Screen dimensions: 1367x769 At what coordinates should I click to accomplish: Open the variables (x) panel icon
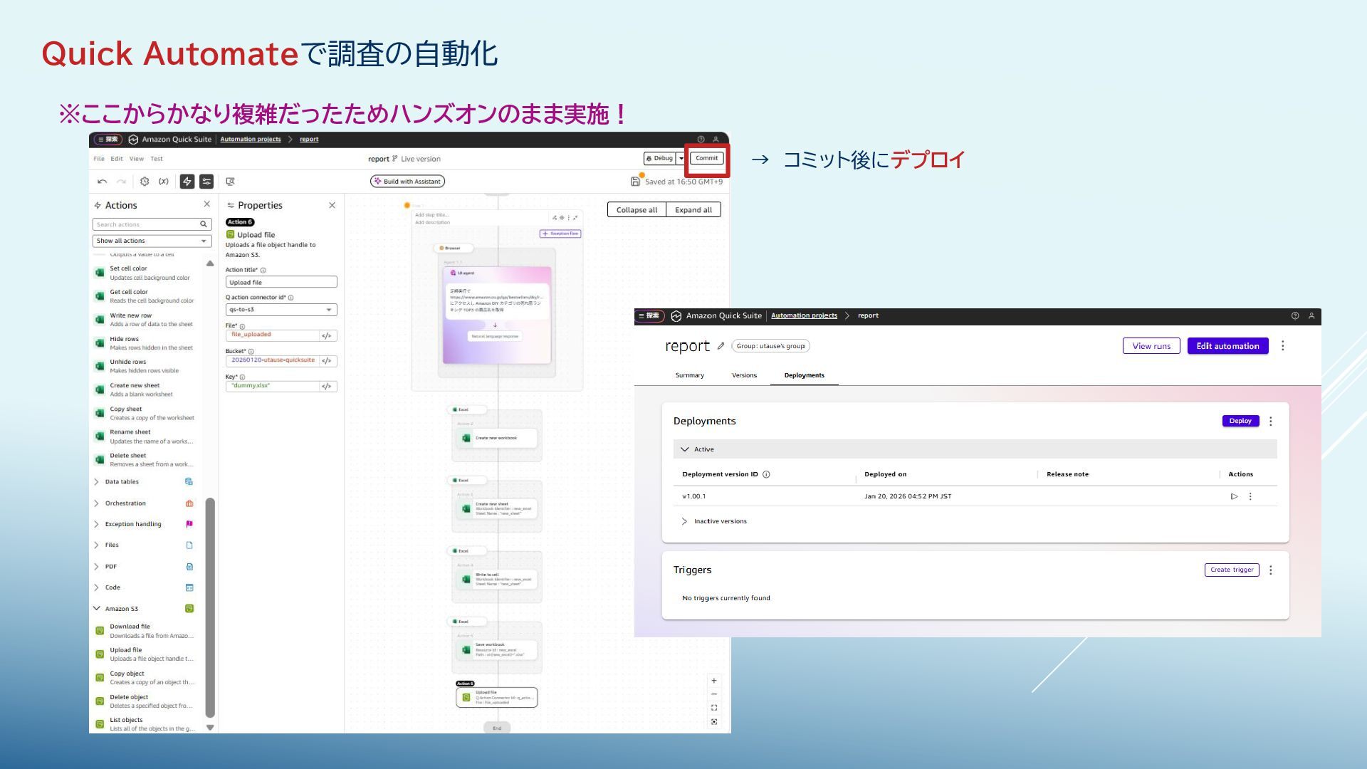(x=164, y=182)
